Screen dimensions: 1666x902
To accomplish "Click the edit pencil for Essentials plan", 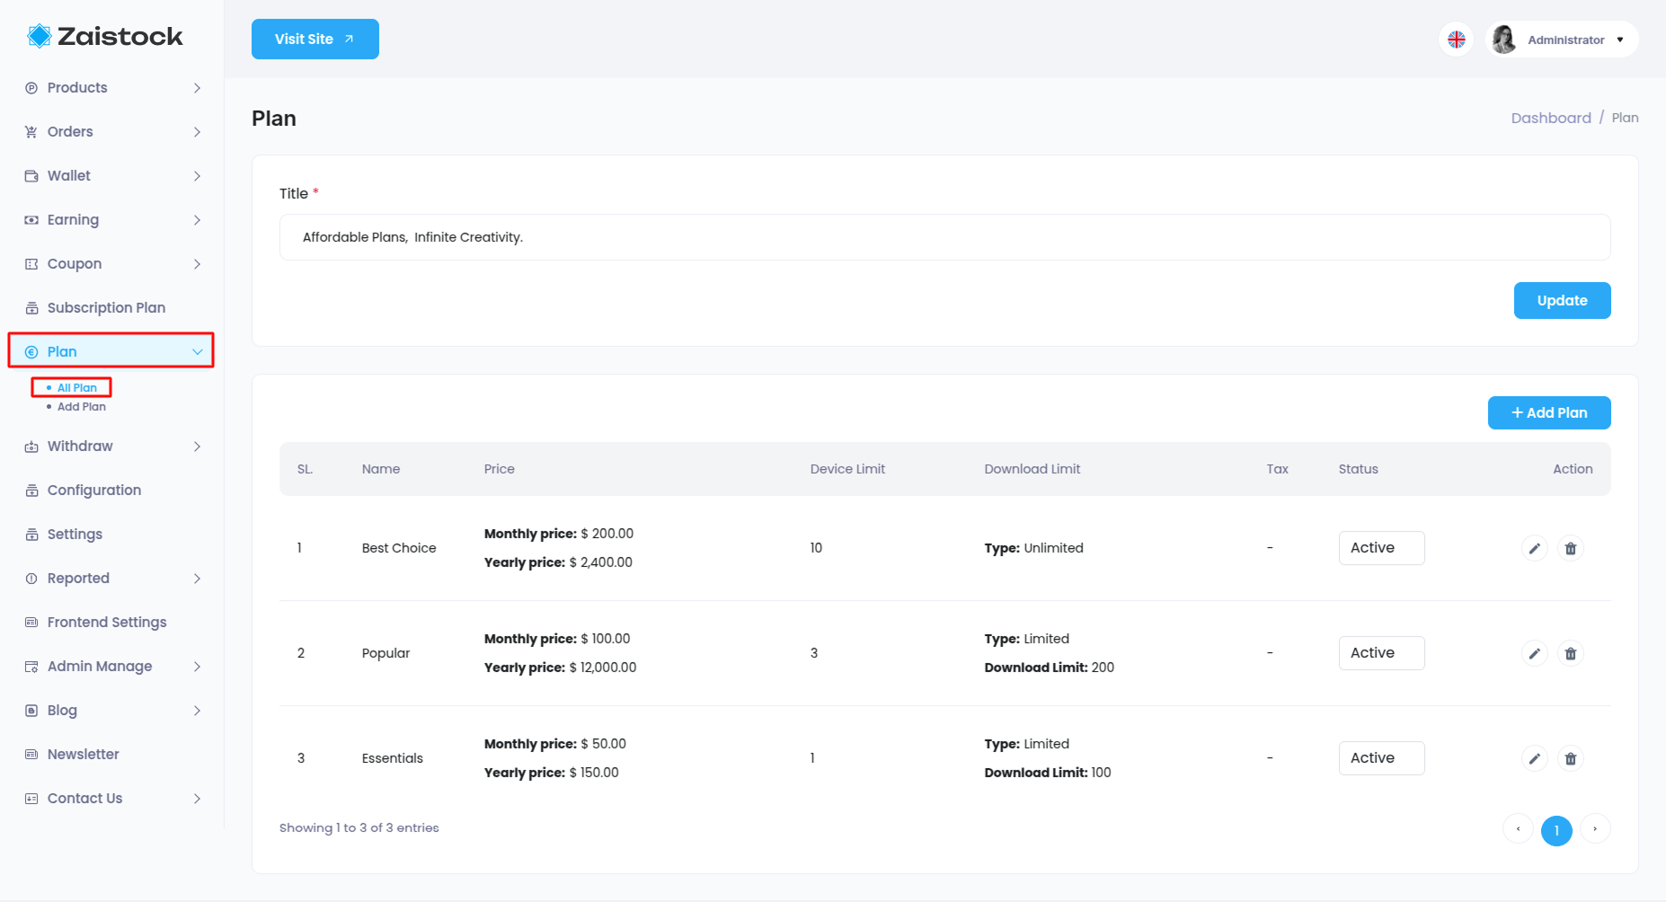I will coord(1535,758).
